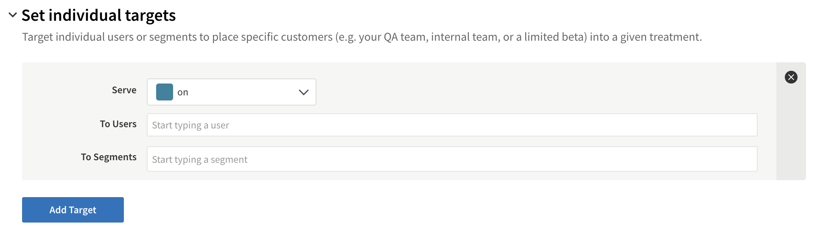This screenshot has width=823, height=234.
Task: Click the Serve dropdown chevron arrow
Action: [x=303, y=92]
